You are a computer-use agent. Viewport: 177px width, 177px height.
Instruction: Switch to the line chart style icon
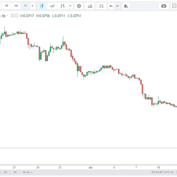pyautogui.click(x=52, y=6)
